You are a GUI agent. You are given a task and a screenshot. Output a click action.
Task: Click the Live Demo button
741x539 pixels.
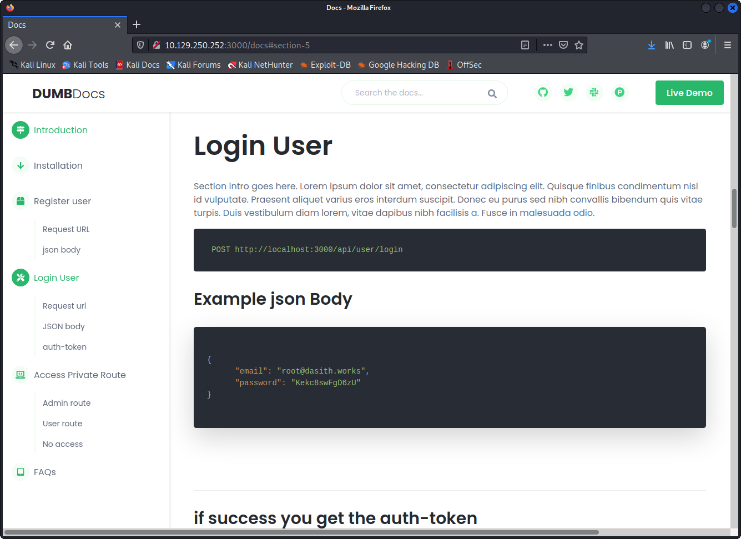(x=689, y=93)
